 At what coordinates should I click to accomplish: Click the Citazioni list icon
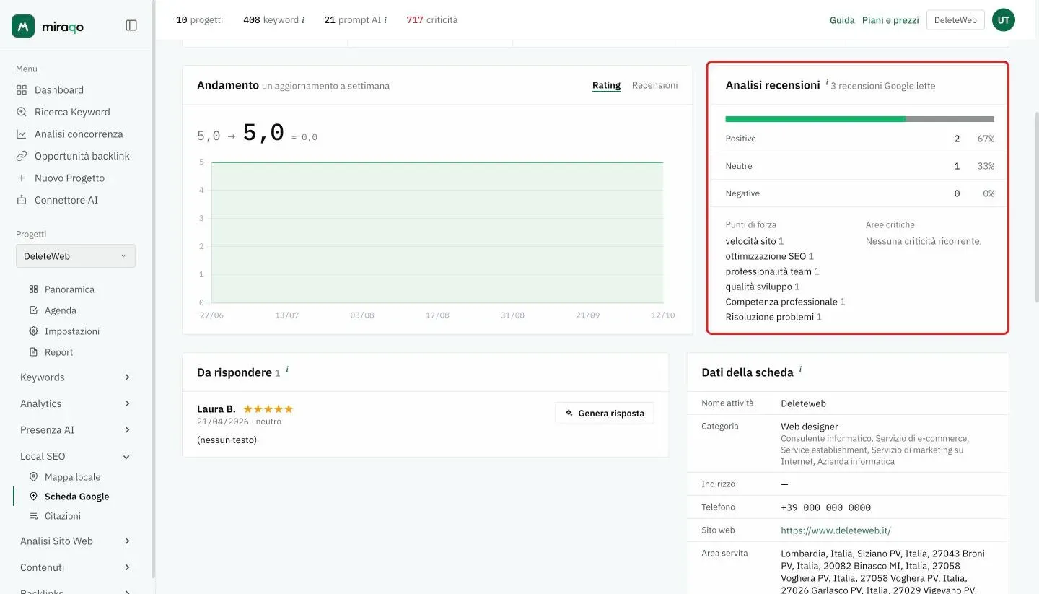[33, 516]
